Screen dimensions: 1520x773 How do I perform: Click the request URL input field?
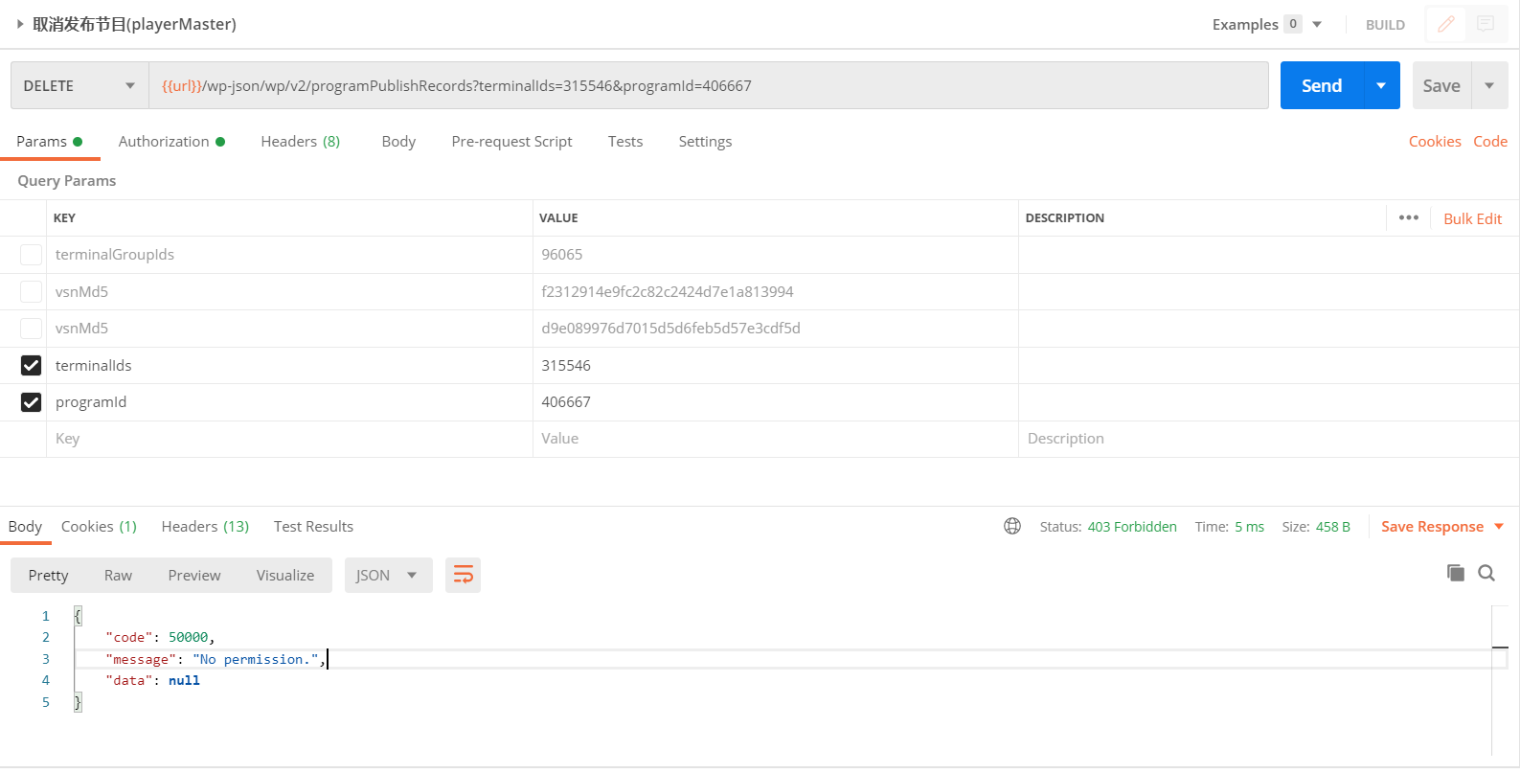[709, 85]
